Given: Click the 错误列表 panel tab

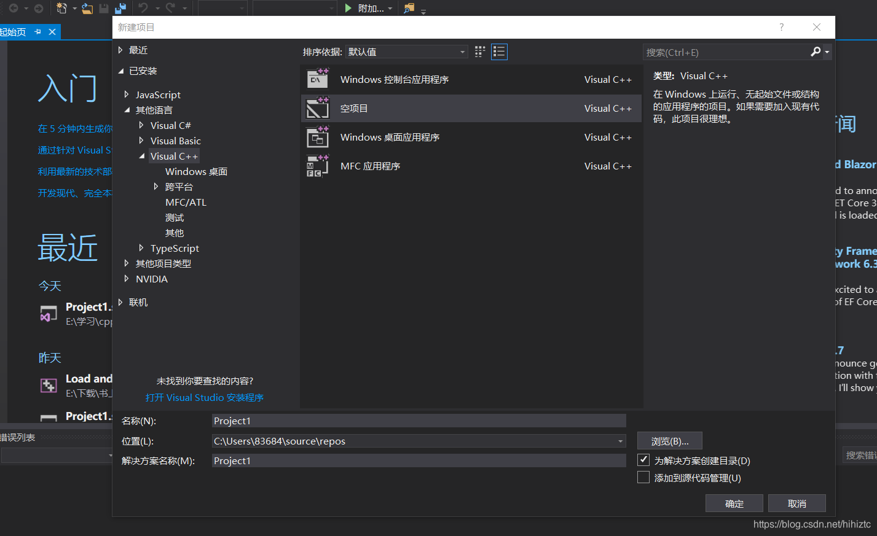Looking at the screenshot, I should 18,437.
